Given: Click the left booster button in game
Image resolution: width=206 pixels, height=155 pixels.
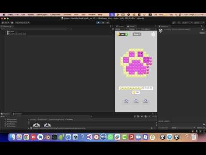Looking at the screenshot, I should 126,101.
